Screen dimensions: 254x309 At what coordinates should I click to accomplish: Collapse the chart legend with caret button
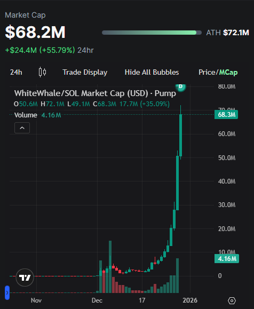point(22,128)
